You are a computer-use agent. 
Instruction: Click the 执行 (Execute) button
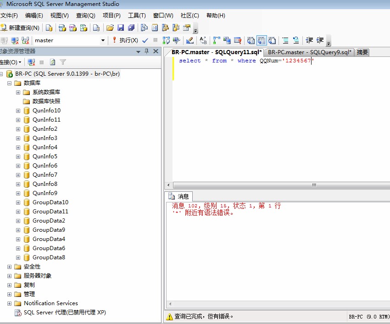pos(125,40)
